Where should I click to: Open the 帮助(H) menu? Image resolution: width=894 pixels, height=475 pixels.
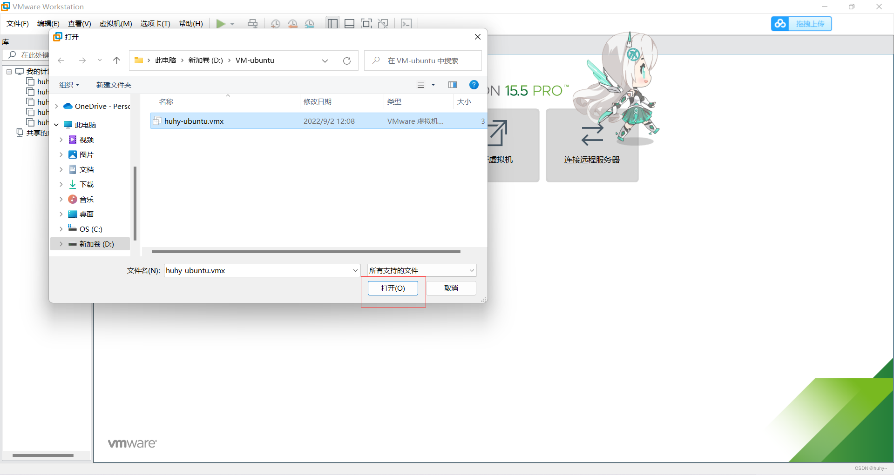point(191,24)
